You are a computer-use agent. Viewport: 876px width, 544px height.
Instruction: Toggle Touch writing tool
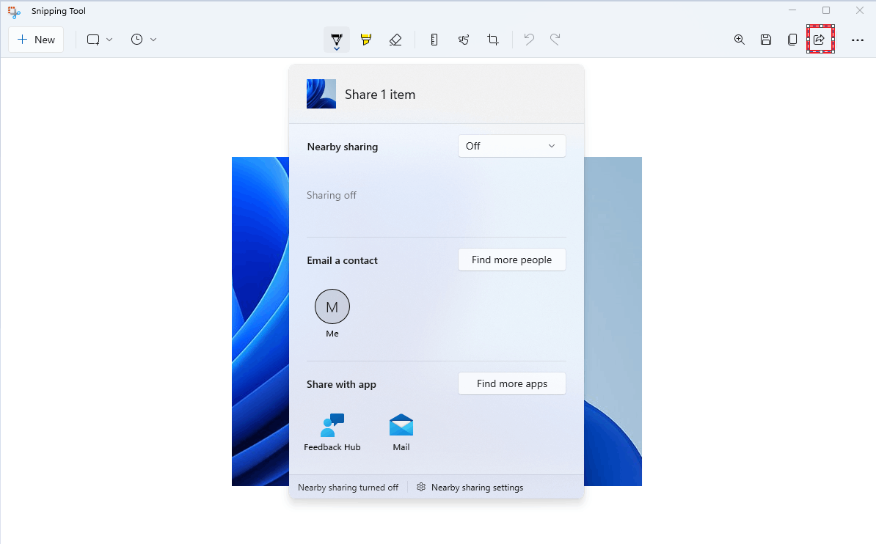[463, 40]
